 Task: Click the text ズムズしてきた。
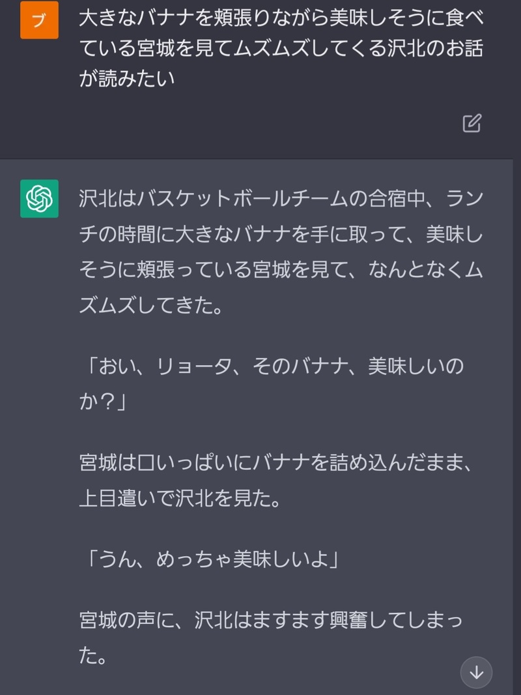click(150, 306)
